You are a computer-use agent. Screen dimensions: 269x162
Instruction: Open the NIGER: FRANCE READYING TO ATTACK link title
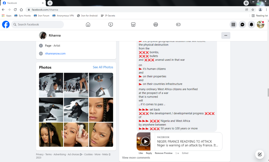[184, 141]
